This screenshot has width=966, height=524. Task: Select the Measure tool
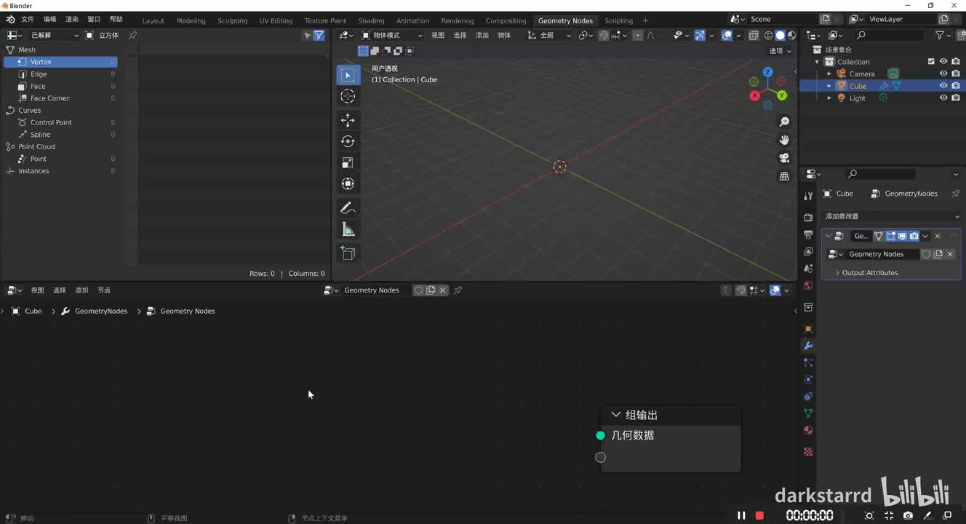(x=348, y=229)
